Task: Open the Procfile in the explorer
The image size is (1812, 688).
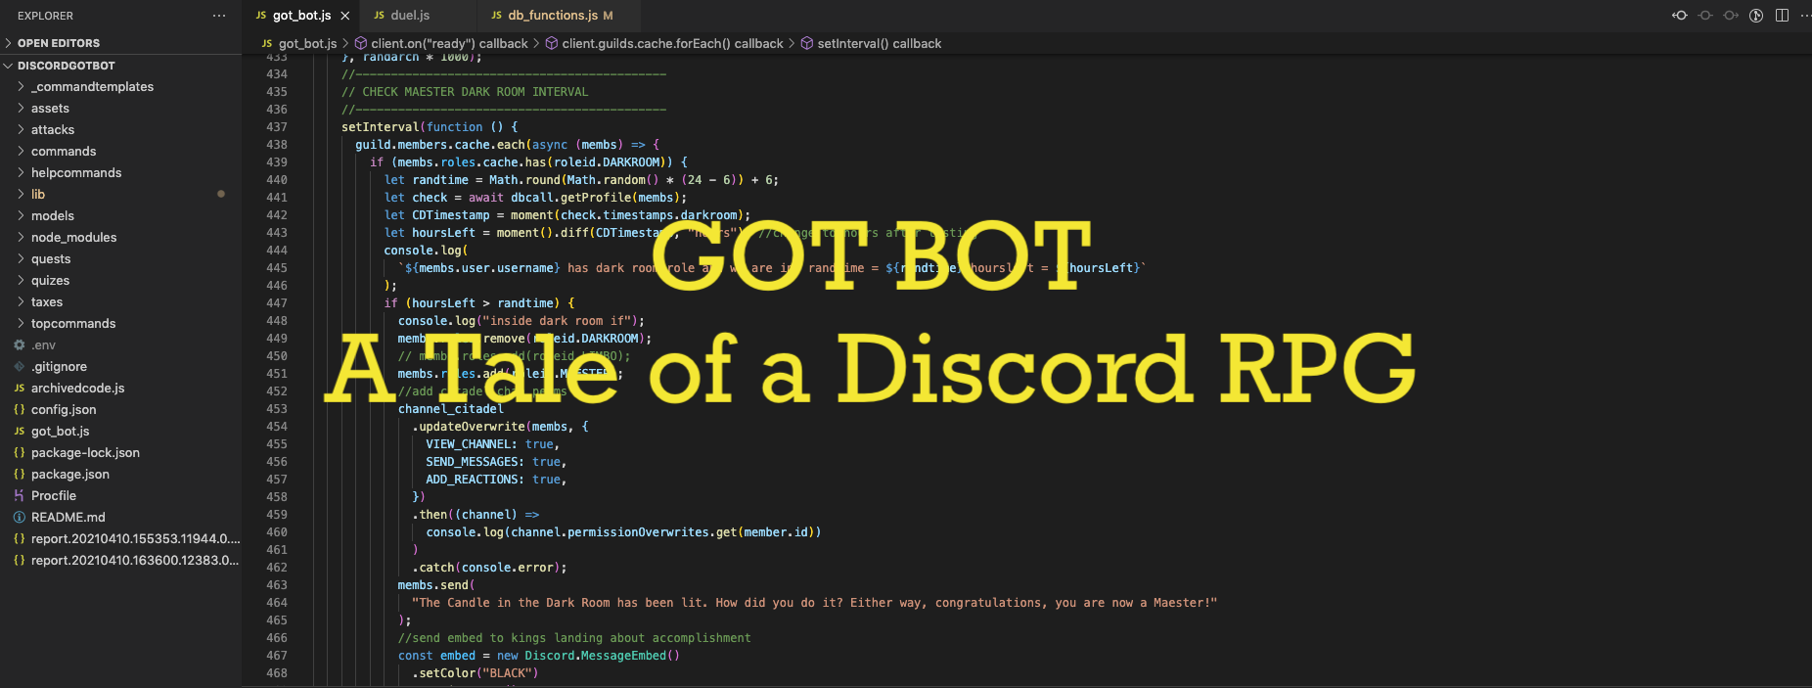Action: tap(54, 496)
